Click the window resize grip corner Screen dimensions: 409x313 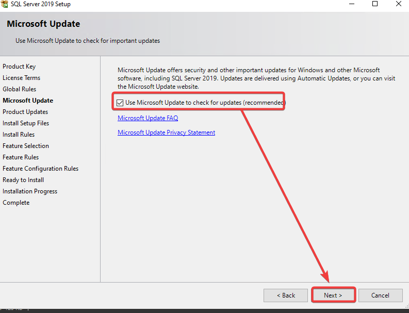[407, 306]
